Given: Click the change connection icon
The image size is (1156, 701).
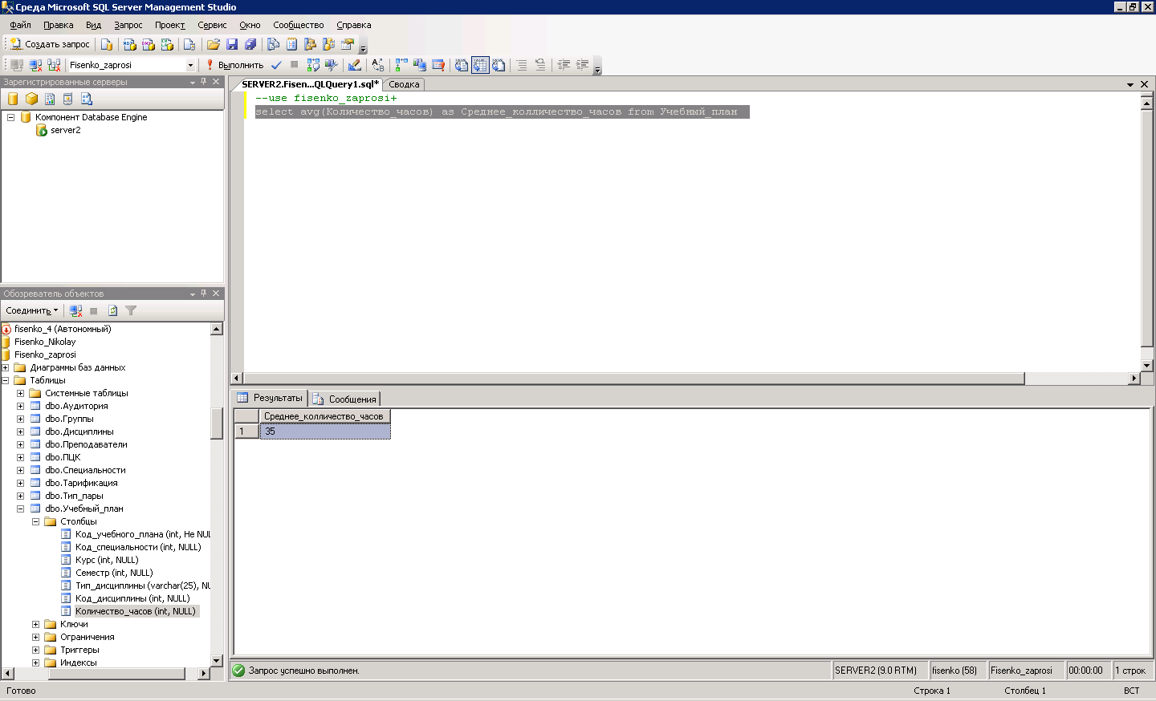Looking at the screenshot, I should coord(54,65).
